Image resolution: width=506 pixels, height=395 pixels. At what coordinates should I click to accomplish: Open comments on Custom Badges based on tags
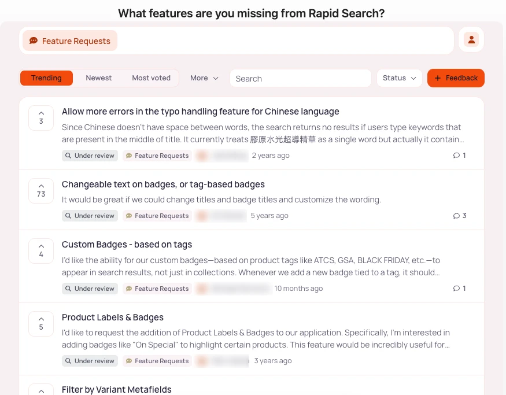(460, 289)
